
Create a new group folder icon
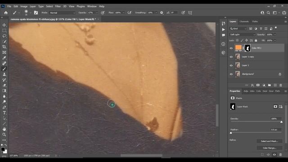tap(269, 85)
